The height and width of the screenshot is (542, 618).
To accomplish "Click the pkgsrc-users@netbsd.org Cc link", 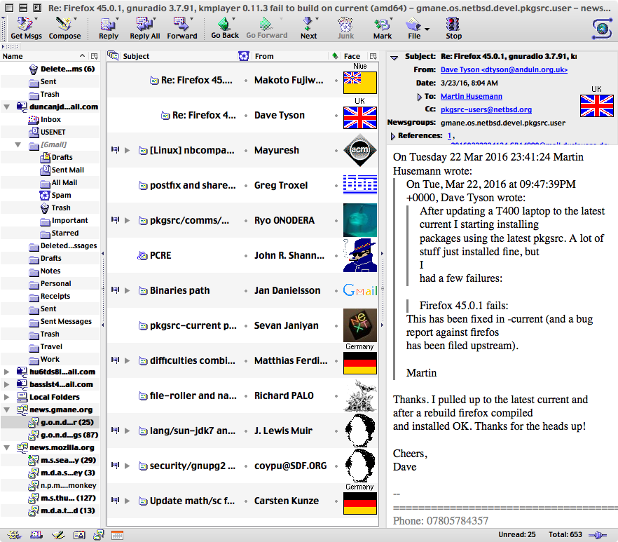I will (486, 109).
